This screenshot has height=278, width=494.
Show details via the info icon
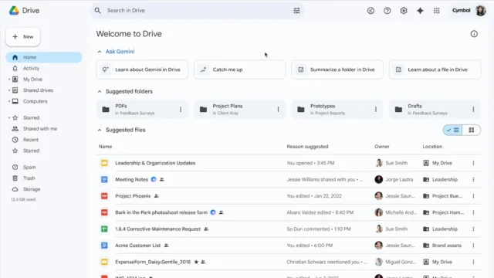pyautogui.click(x=474, y=34)
